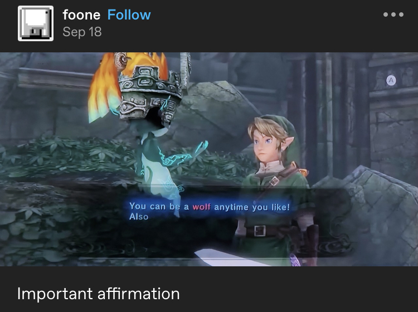Click Midna's stone helmet in the image

(149, 93)
